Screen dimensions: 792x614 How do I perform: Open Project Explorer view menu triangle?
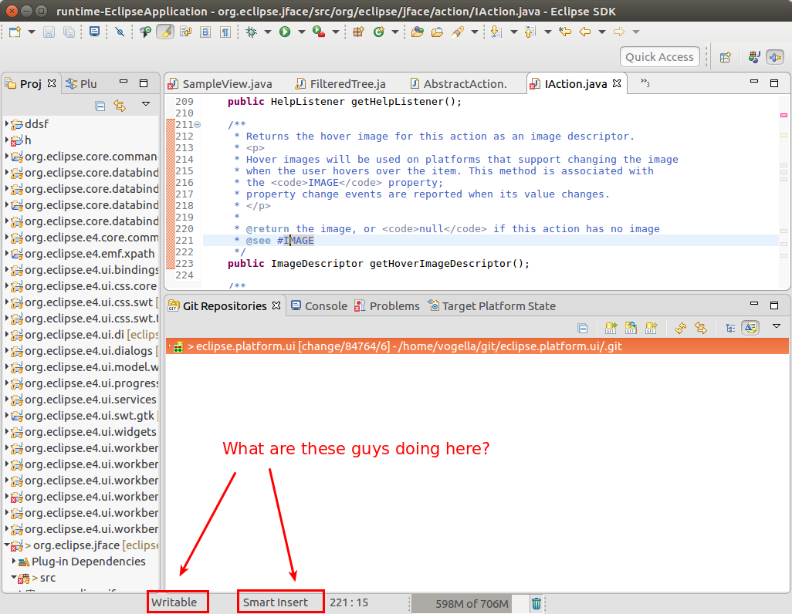[x=146, y=104]
